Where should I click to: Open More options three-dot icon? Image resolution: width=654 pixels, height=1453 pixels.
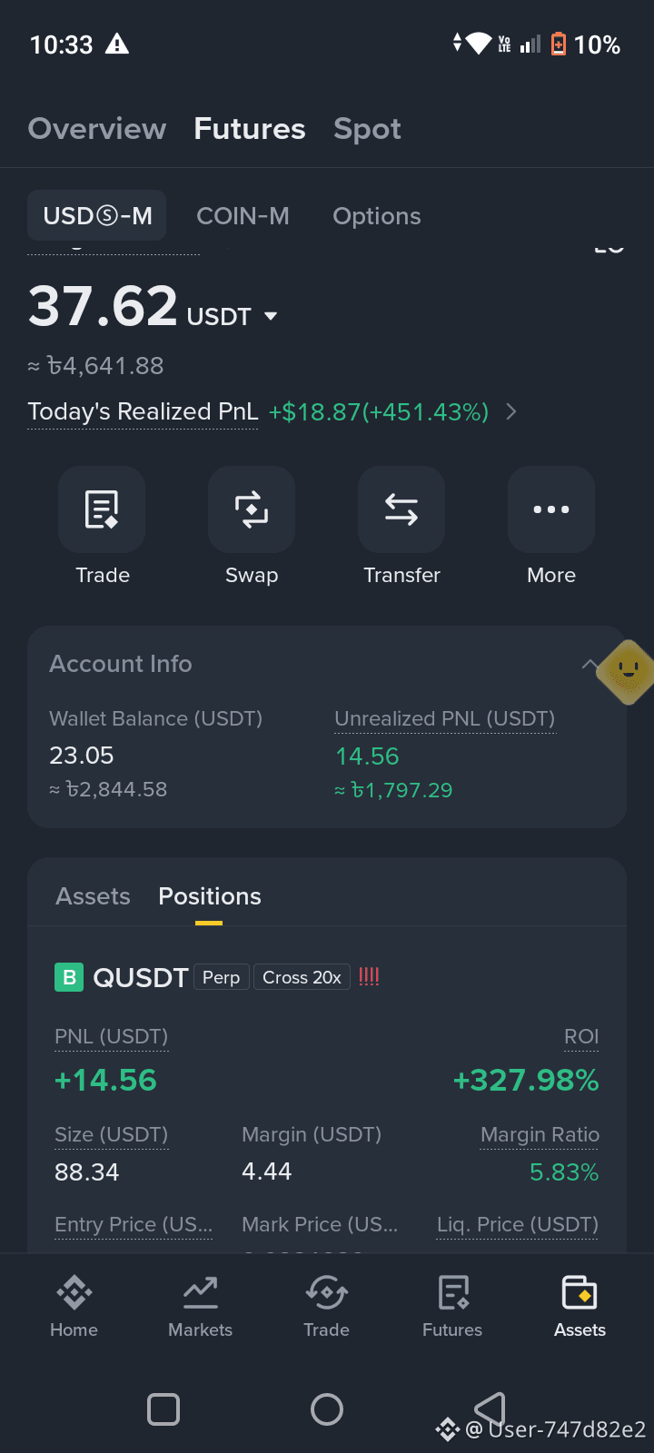pos(551,509)
